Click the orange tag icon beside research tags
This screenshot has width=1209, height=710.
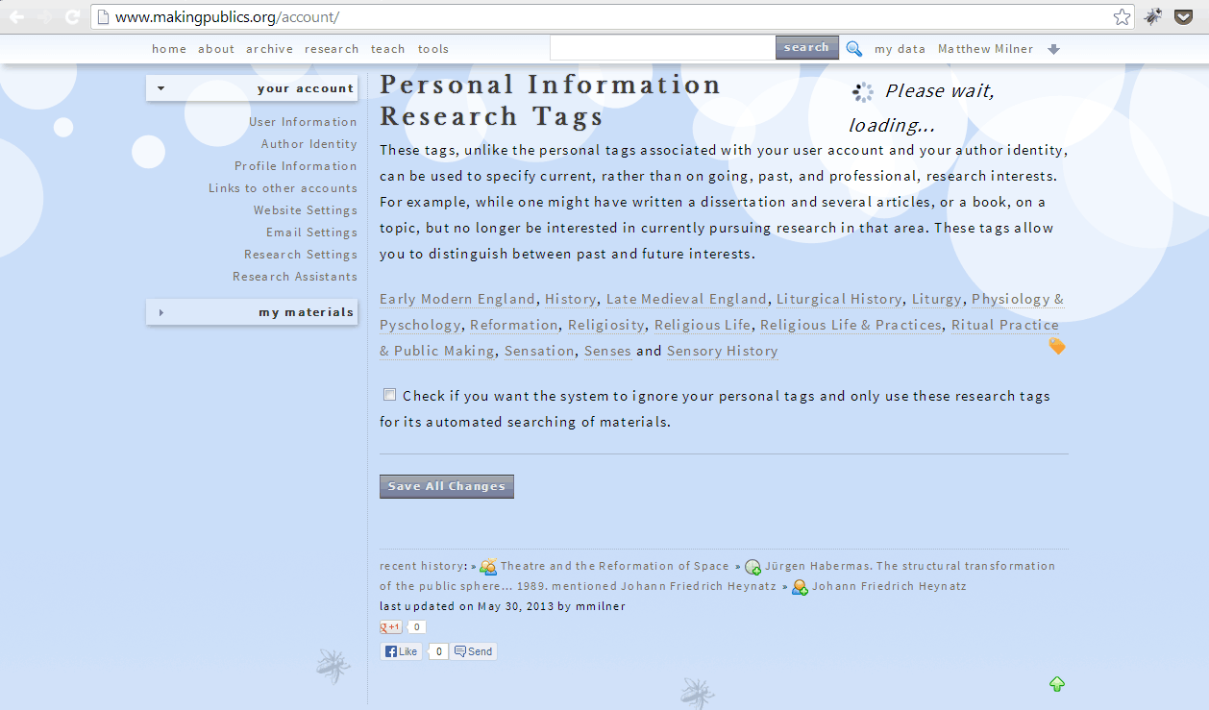(1057, 346)
